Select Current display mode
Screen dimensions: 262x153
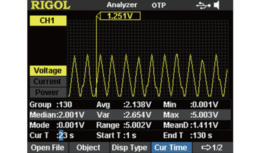[48, 81]
